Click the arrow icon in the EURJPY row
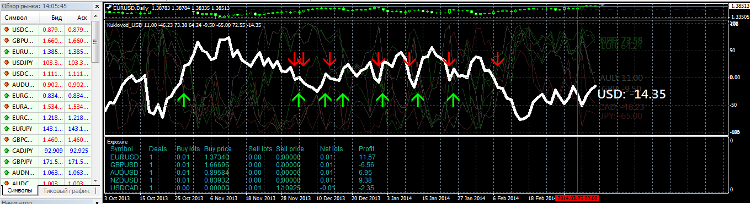The width and height of the screenshot is (750, 204). pos(6,128)
